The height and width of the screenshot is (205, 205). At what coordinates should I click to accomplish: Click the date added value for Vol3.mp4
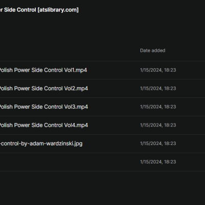[x=158, y=107]
